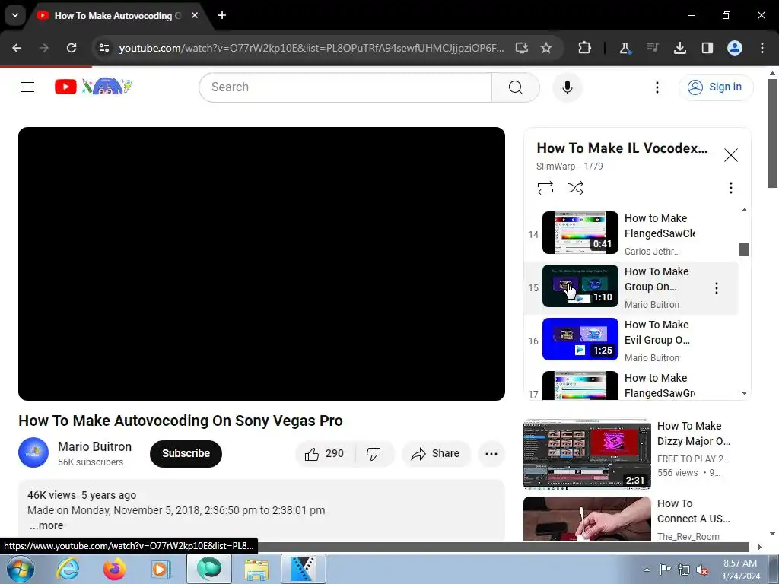This screenshot has width=779, height=584.
Task: Launch Firefox from taskbar
Action: (x=114, y=569)
